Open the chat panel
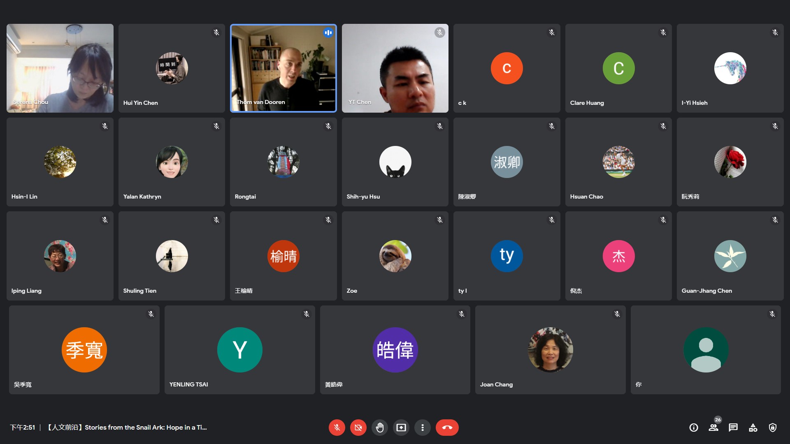Viewport: 790px width, 444px height. (733, 428)
